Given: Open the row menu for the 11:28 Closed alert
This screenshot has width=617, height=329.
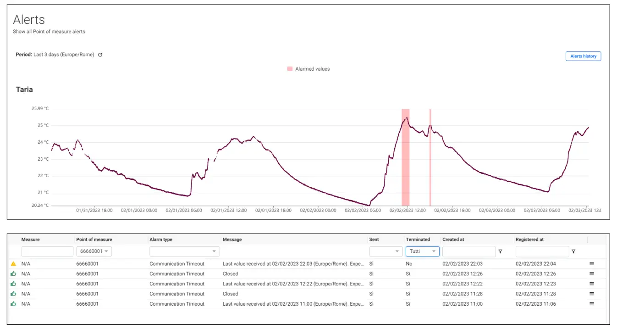Looking at the screenshot, I should point(592,294).
